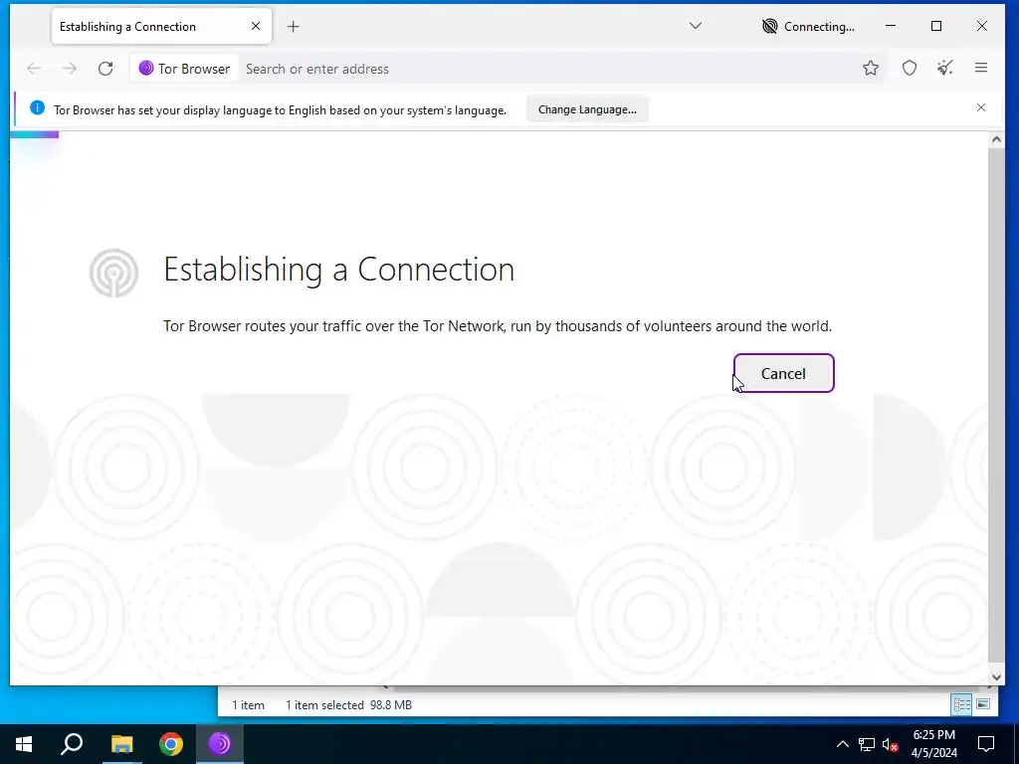
Task: Switch File Explorer to details view
Action: (x=962, y=704)
